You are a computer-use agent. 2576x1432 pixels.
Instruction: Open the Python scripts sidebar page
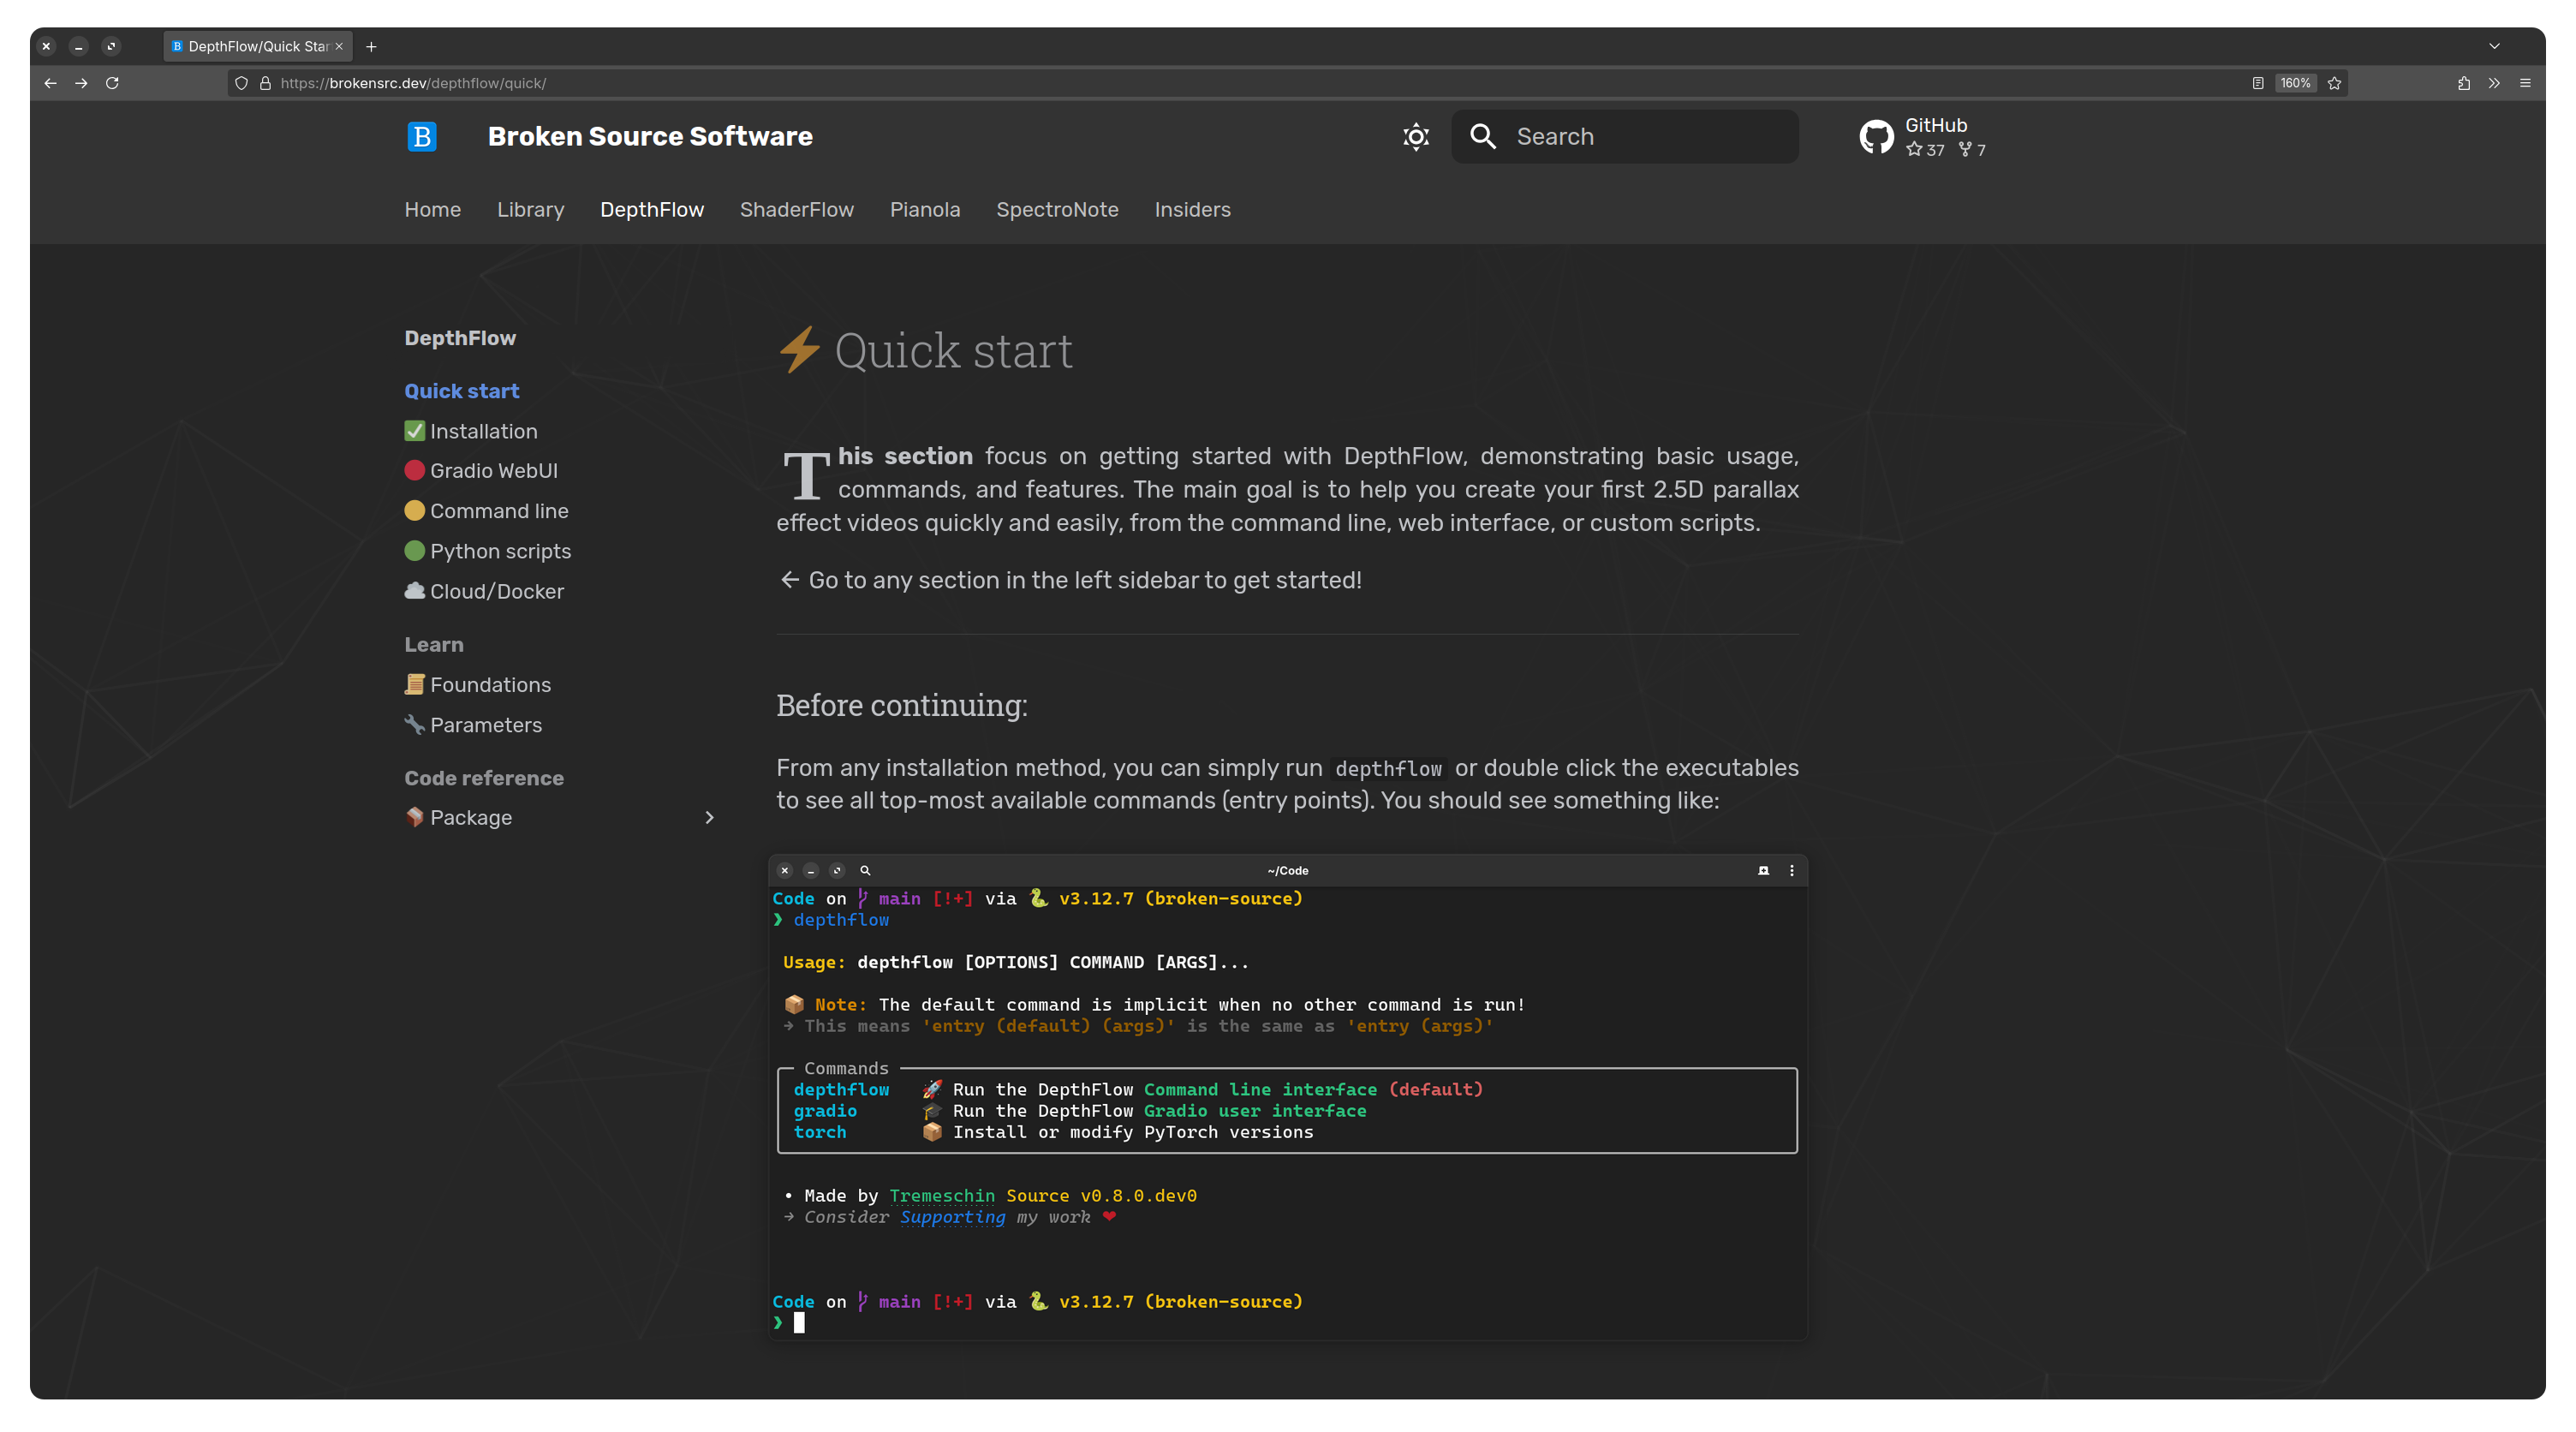click(487, 551)
